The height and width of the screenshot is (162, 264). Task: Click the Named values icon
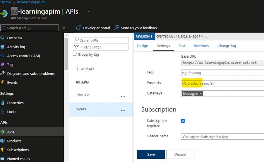click(x=2, y=159)
